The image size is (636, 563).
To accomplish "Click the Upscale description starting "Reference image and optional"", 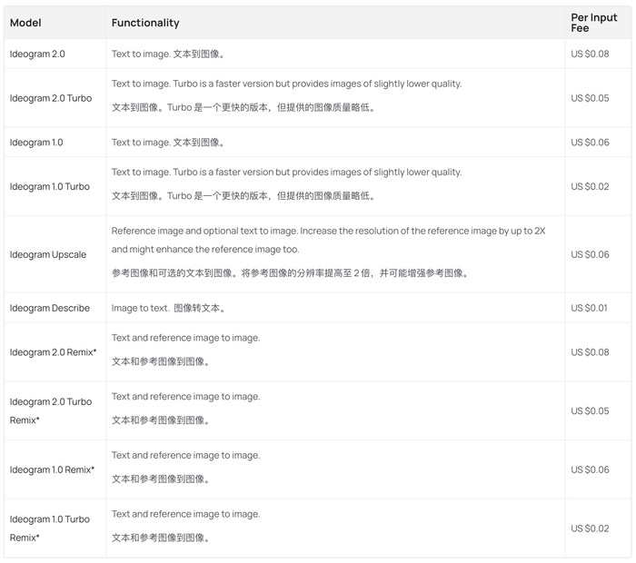I will click(x=328, y=232).
